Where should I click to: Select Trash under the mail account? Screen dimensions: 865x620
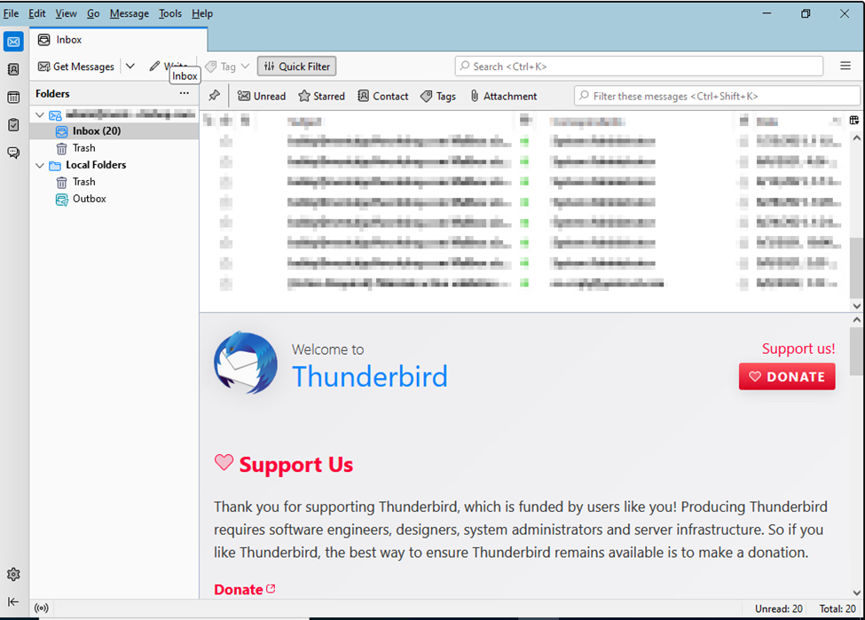click(114, 148)
